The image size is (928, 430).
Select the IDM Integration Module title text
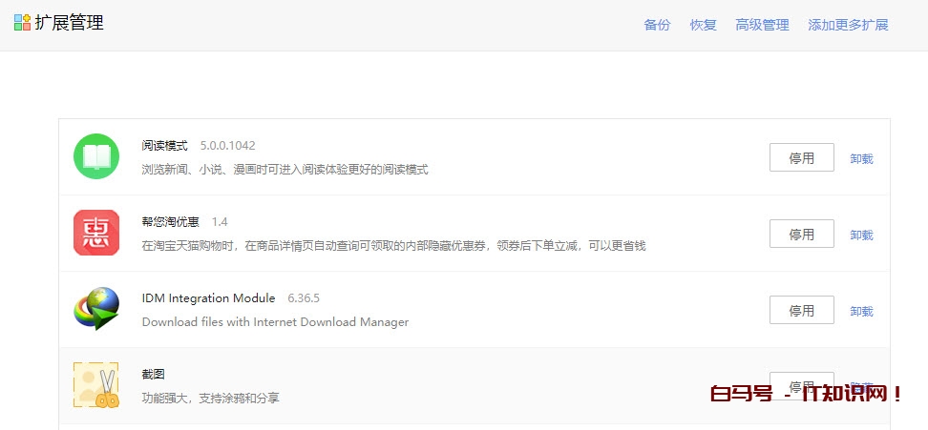click(208, 298)
